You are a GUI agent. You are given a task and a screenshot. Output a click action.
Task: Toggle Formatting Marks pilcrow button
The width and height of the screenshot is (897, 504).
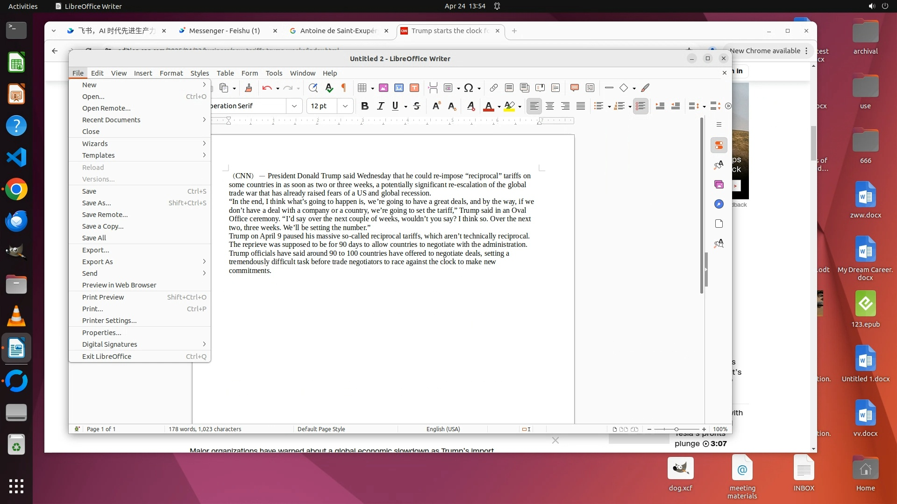coord(344,88)
